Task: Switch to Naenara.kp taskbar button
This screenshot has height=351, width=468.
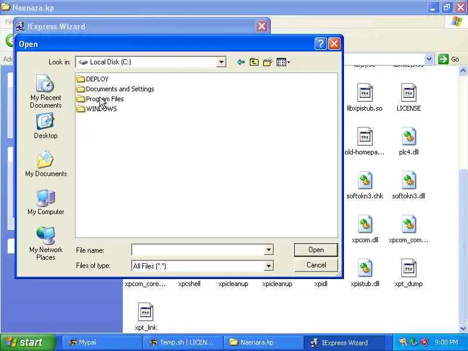Action: click(263, 342)
